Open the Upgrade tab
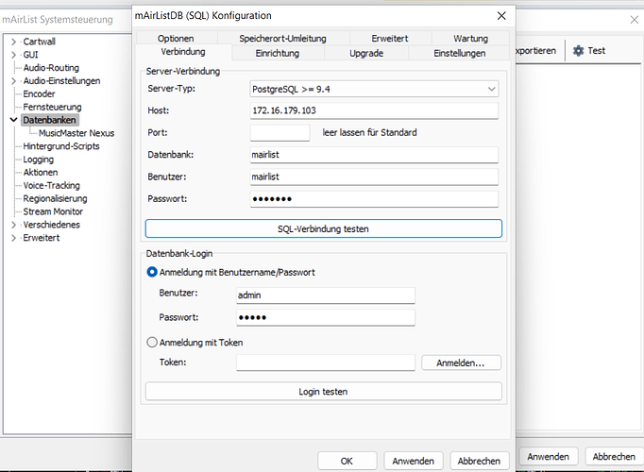This screenshot has width=644, height=472. coord(366,54)
